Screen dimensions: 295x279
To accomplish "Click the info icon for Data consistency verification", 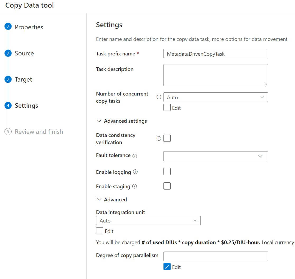I will pyautogui.click(x=159, y=138).
